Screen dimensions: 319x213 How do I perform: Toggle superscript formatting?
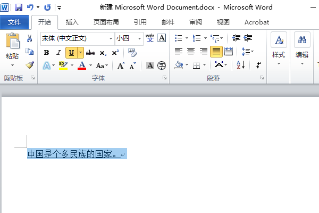click(115, 53)
